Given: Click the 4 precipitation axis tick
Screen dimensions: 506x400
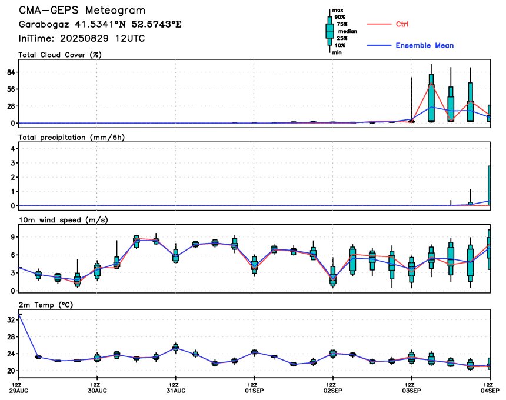Looking at the screenshot, I should pos(13,149).
